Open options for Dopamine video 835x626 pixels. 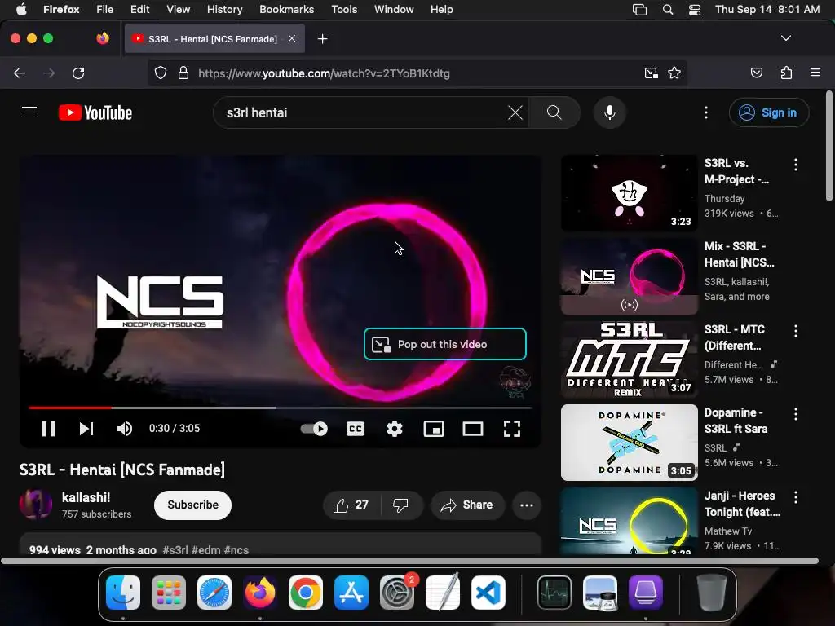click(796, 414)
